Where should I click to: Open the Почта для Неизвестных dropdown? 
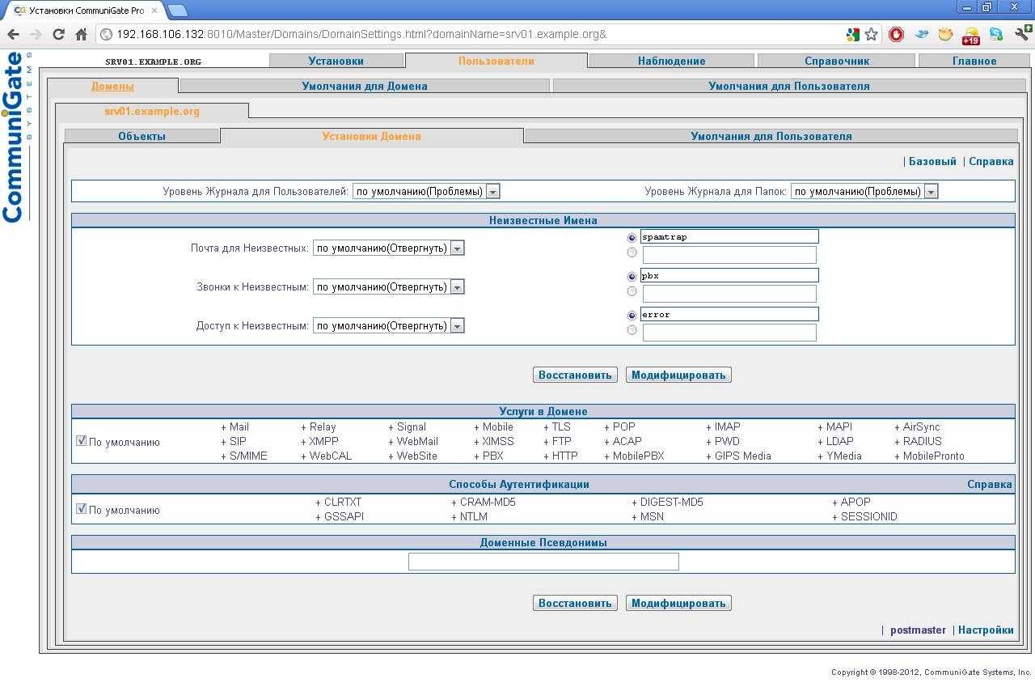coord(388,248)
